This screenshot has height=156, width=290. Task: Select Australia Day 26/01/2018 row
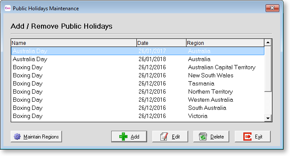coord(138,59)
